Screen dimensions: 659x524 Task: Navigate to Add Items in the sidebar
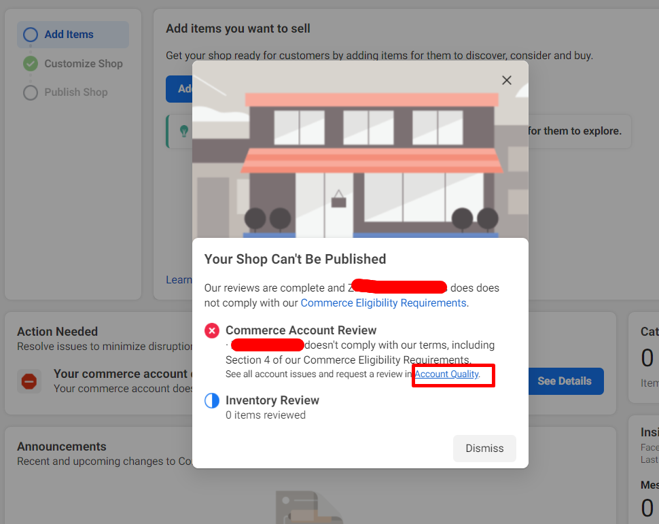click(69, 35)
